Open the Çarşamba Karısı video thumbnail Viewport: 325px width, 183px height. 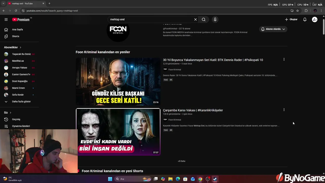[x=118, y=132]
